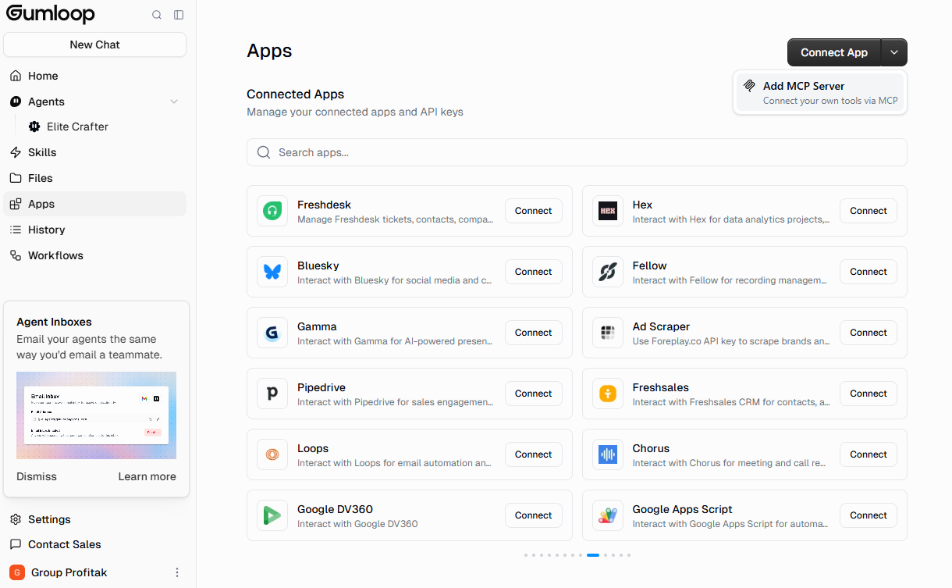Click the Gumloop logo

pyautogui.click(x=51, y=15)
